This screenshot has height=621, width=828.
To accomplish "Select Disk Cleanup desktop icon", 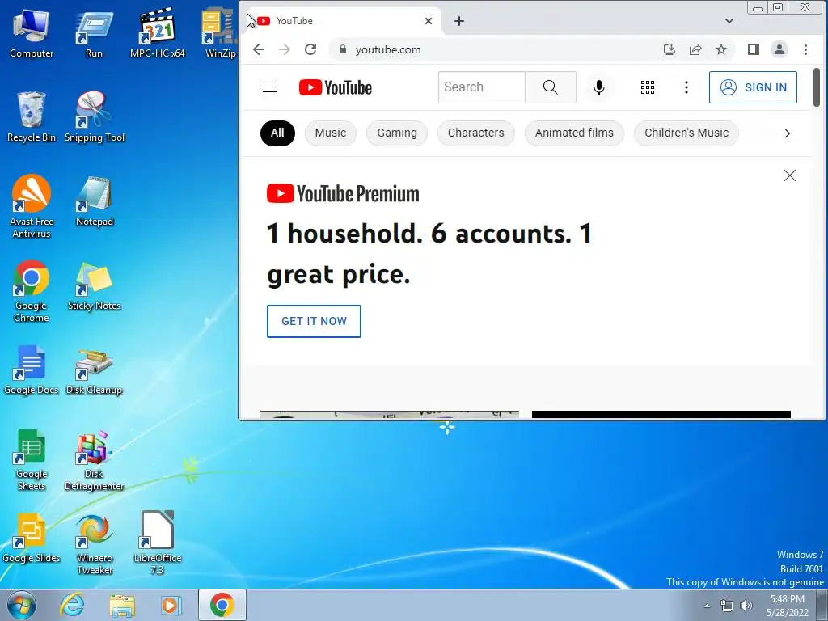I will (x=94, y=371).
